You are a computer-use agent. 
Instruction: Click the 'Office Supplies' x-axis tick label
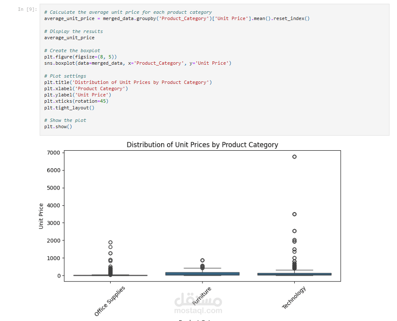110,301
